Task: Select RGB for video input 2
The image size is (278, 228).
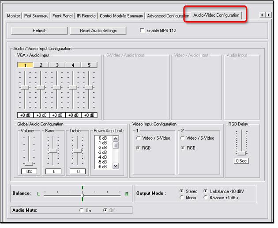Action: coord(183,148)
